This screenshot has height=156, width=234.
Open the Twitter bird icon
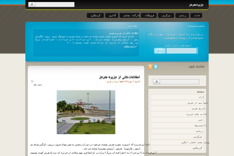pyautogui.click(x=156, y=67)
